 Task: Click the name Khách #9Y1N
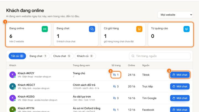tap(26, 108)
